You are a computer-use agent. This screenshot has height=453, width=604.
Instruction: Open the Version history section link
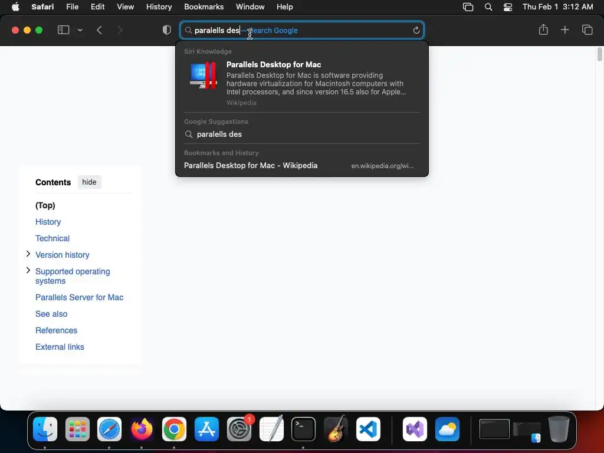point(63,255)
